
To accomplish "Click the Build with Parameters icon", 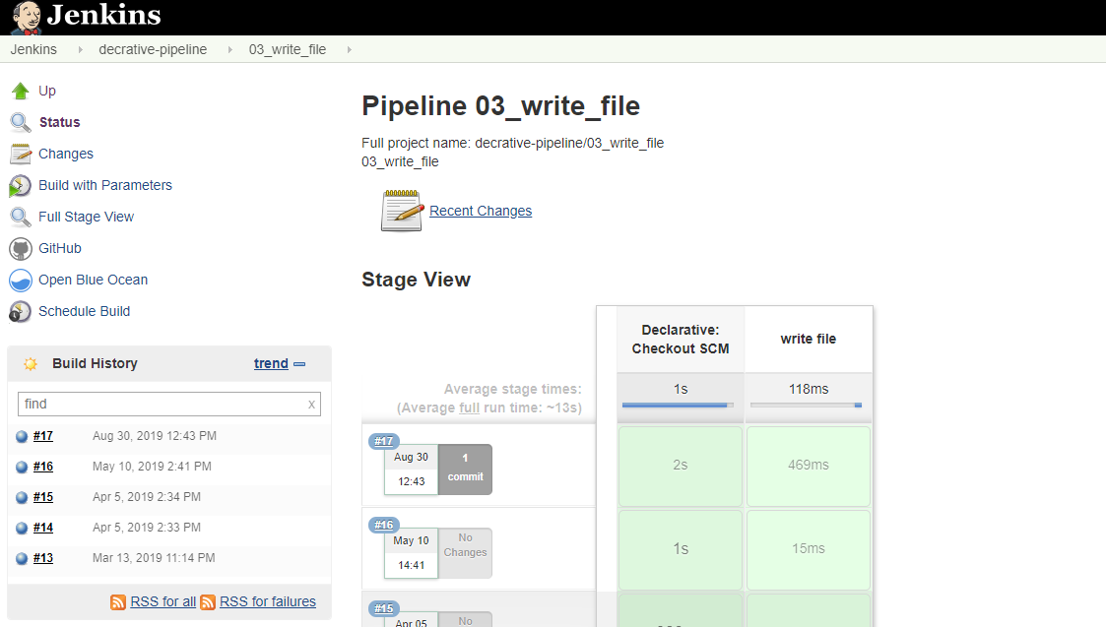I will 21,186.
